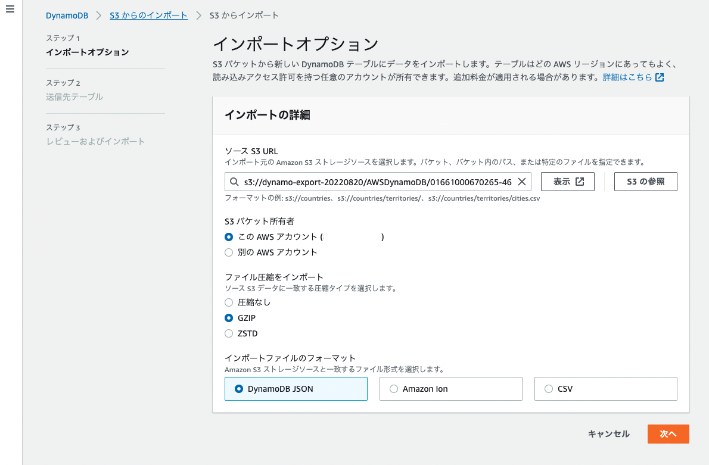The image size is (709, 465).
Task: Open S3 からのインポート breadcrumb link
Action: click(148, 15)
